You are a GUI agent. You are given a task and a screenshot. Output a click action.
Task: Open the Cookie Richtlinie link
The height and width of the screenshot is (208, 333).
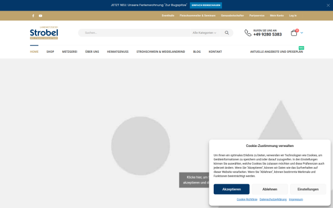click(x=247, y=199)
